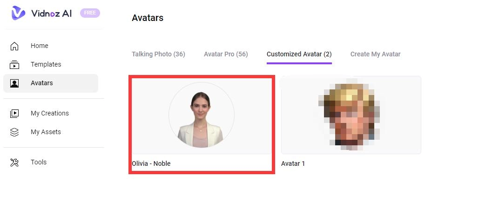Screen dimensions: 499x204
Task: Open My Assets via the layers icon
Action: pyautogui.click(x=14, y=132)
